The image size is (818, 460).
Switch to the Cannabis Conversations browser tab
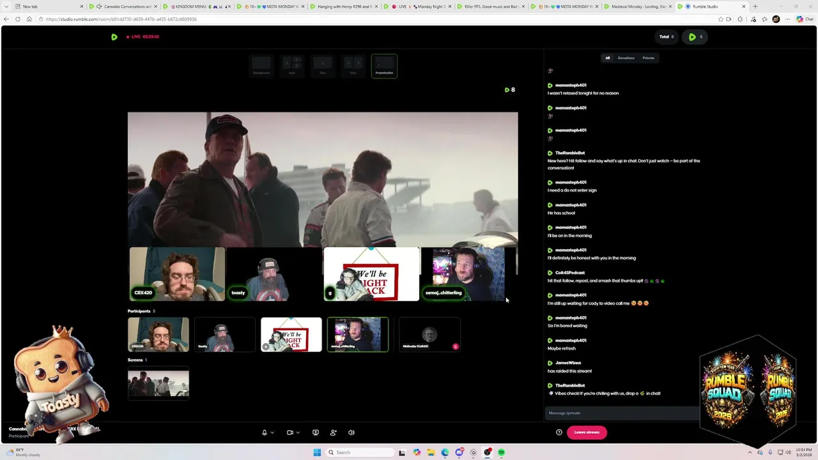pyautogui.click(x=124, y=6)
